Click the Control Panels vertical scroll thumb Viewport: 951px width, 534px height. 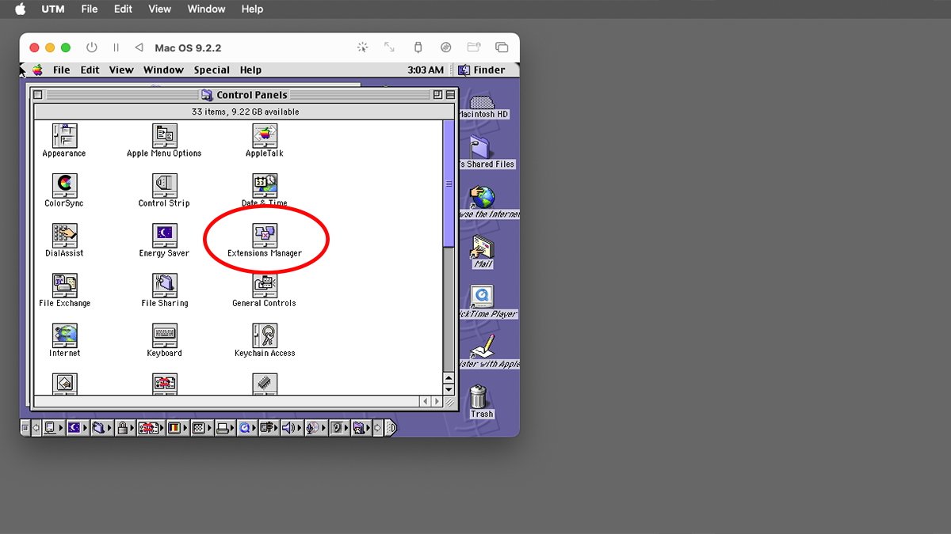click(x=449, y=183)
